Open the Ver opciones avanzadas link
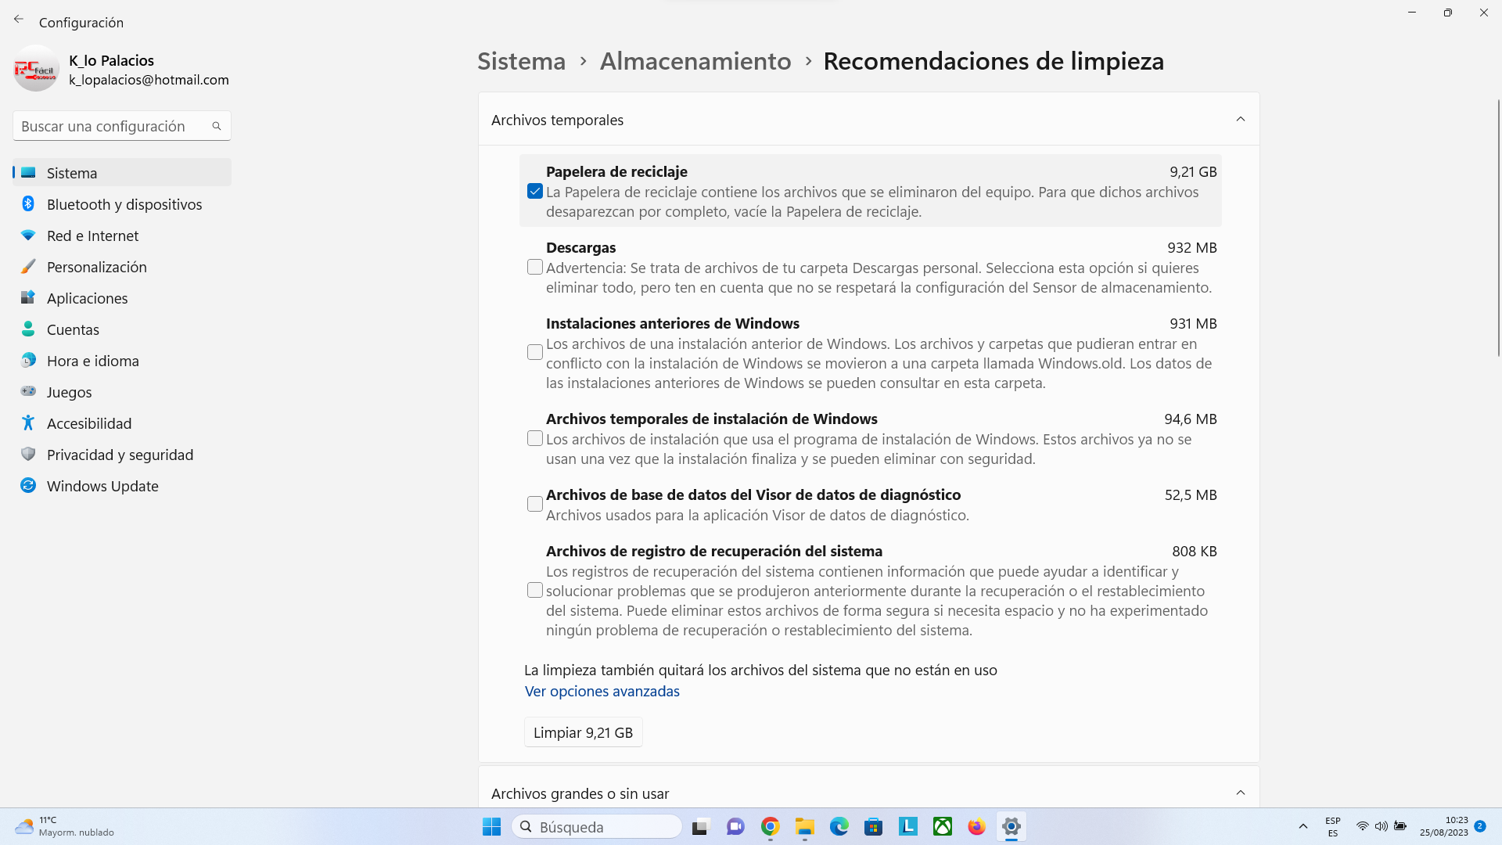This screenshot has width=1502, height=845. [602, 692]
